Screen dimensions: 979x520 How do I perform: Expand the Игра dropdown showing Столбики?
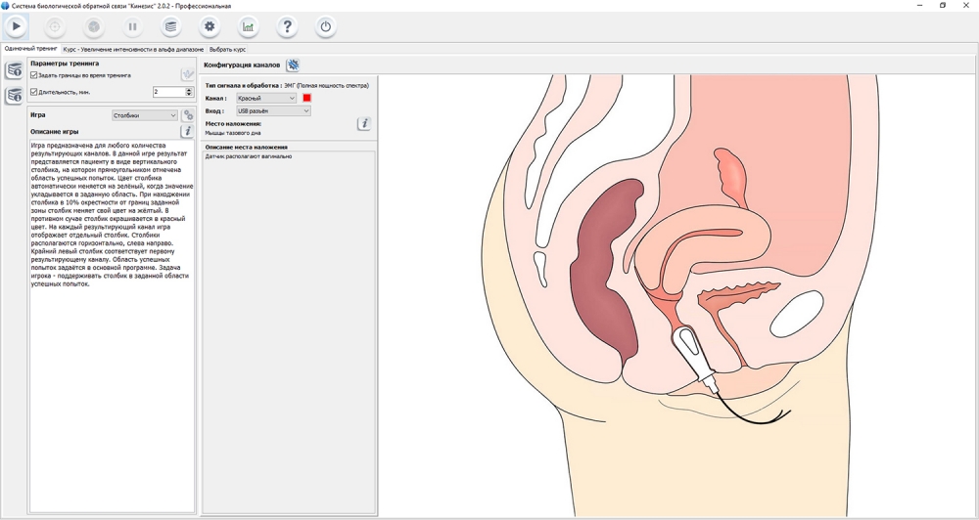(x=145, y=115)
